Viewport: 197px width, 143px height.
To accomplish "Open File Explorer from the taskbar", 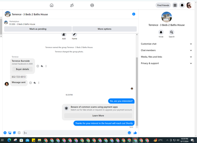I will pos(39,140).
